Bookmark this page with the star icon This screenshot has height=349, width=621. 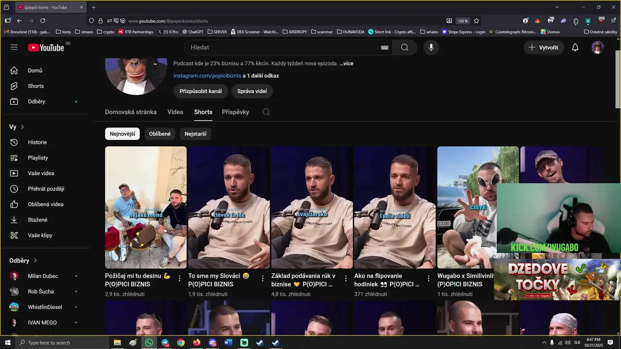coord(476,21)
